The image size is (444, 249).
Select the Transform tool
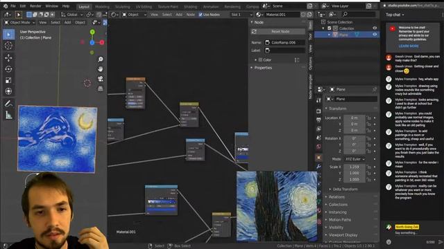tap(8, 91)
